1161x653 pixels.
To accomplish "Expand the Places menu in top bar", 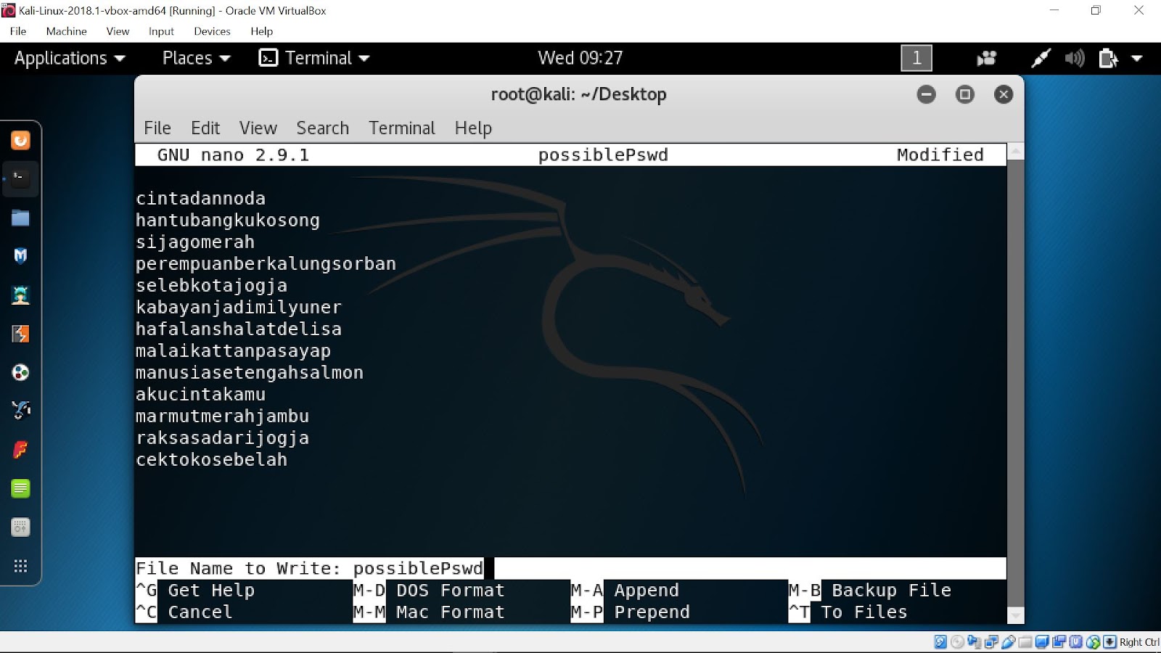I will point(196,58).
